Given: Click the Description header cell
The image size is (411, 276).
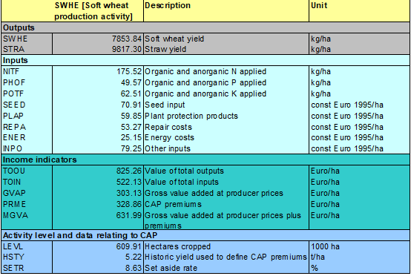Looking at the screenshot, I should tap(226, 11).
